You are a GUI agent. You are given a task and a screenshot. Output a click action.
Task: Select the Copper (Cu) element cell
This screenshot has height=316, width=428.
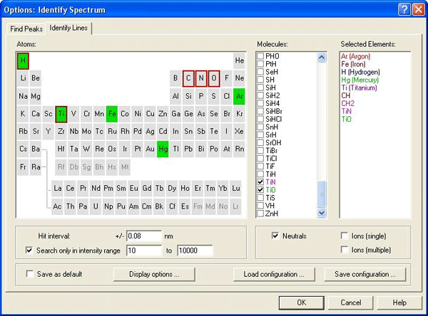tap(150, 114)
